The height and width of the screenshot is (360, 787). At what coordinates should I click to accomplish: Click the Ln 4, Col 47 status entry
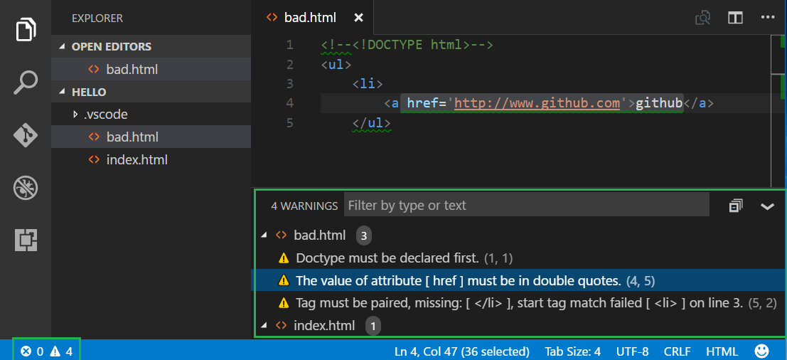pos(462,351)
